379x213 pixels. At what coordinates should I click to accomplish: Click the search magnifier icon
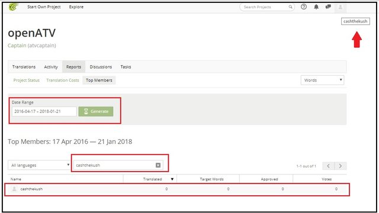[x=290, y=7]
